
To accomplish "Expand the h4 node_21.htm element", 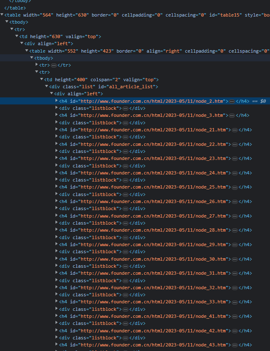I will 57,129.
